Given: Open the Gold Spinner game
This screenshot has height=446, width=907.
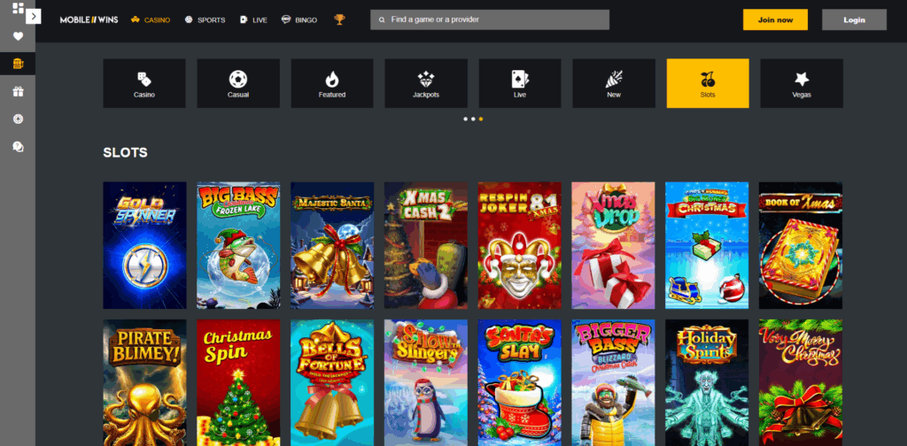Looking at the screenshot, I should [144, 245].
